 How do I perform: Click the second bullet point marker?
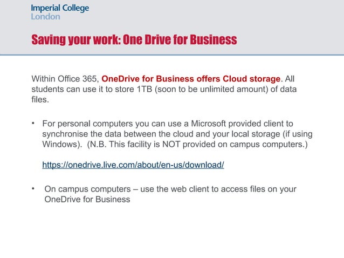pyautogui.click(x=33, y=189)
